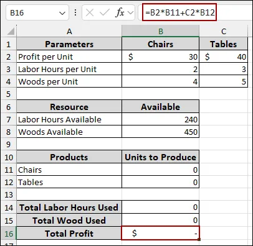The image size is (253, 246).
Task: Select the Total Profit label cell
Action: [69, 234]
